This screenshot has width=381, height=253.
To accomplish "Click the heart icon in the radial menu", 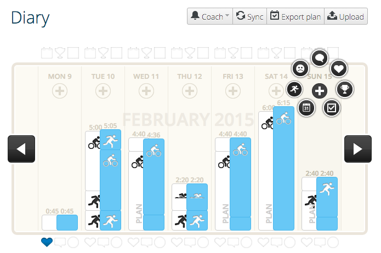I will [x=339, y=68].
